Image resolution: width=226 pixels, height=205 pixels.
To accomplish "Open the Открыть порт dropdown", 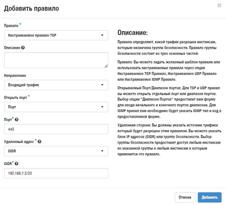I will (x=56, y=107).
